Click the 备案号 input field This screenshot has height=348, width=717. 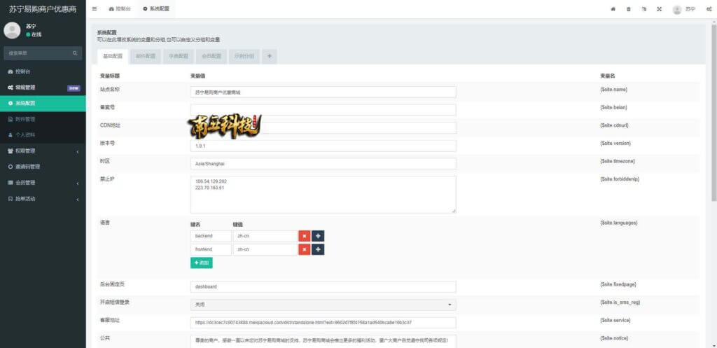click(x=323, y=110)
